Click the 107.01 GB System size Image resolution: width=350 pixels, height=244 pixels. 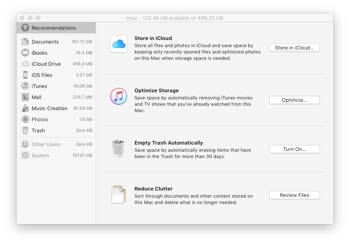click(x=82, y=155)
